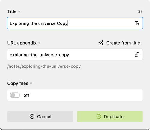Focus the URL appendix input field

(x=75, y=55)
